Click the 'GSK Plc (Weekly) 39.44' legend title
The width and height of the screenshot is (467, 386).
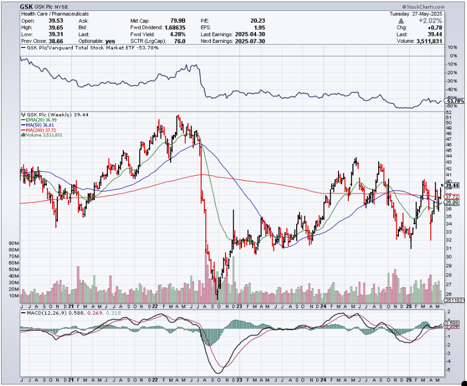tap(57, 115)
